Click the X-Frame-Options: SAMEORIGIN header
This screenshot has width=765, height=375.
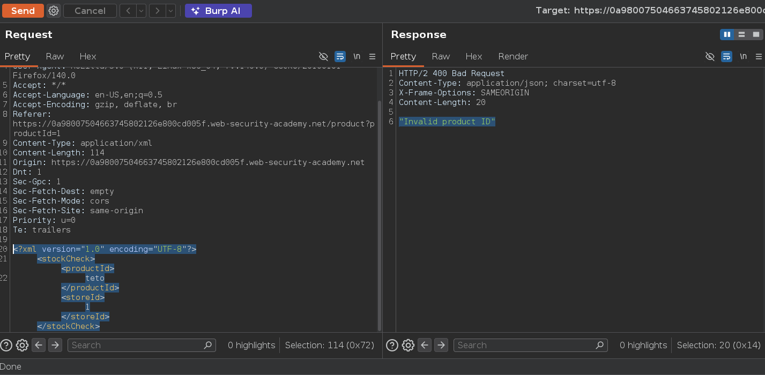[x=464, y=93]
